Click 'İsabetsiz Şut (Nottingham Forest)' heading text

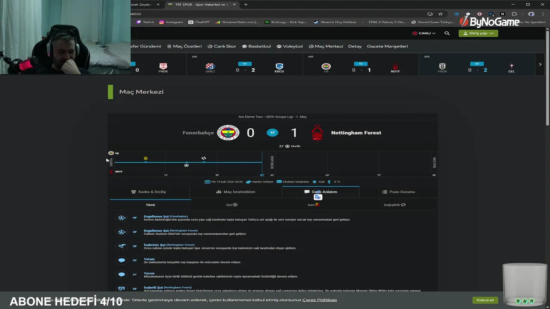(169, 245)
